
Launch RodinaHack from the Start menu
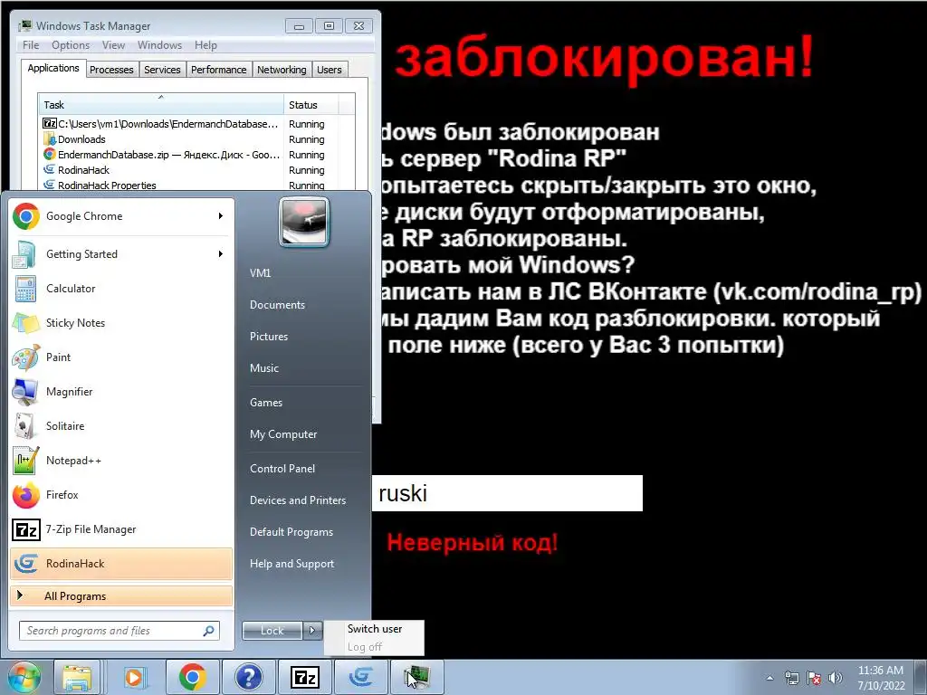[121, 563]
